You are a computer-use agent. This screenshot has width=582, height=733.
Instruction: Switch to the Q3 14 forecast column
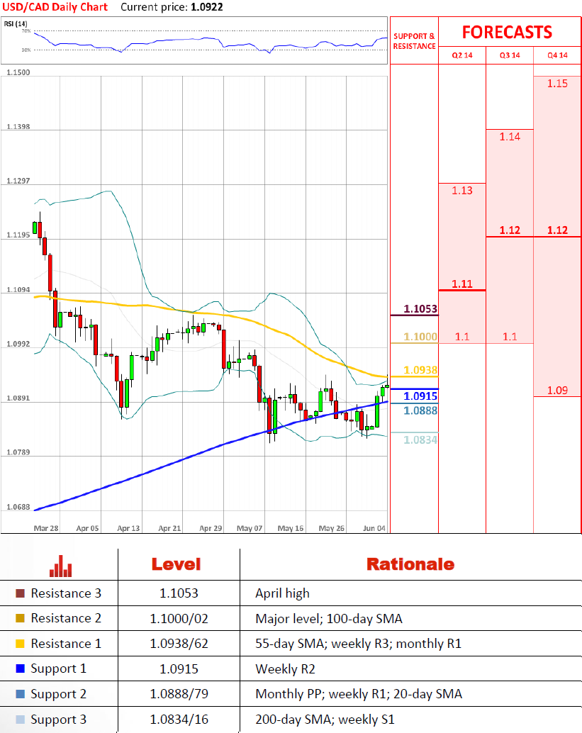tap(509, 55)
